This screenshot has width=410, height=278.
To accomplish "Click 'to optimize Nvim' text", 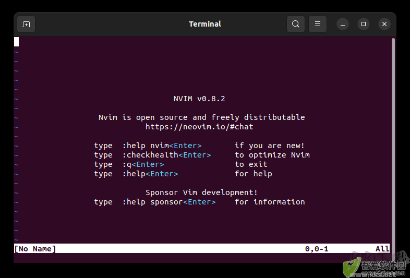I will point(272,155).
